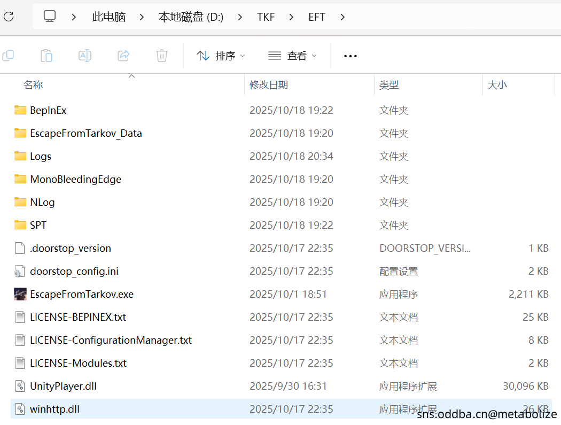Open the 排序 sort dropdown
Screen dimensions: 561x425
(221, 56)
